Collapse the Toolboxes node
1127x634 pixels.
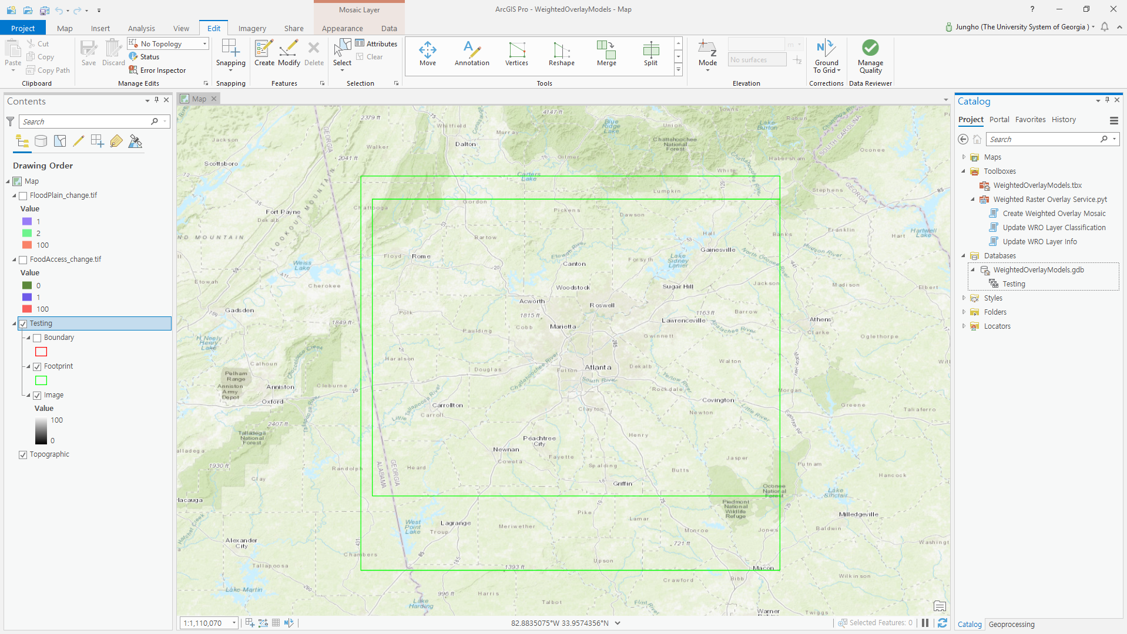click(x=964, y=171)
